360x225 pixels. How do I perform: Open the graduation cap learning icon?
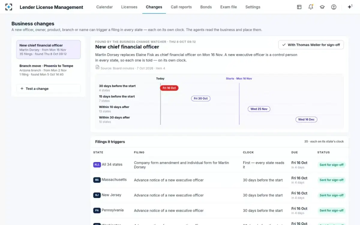click(322, 7)
